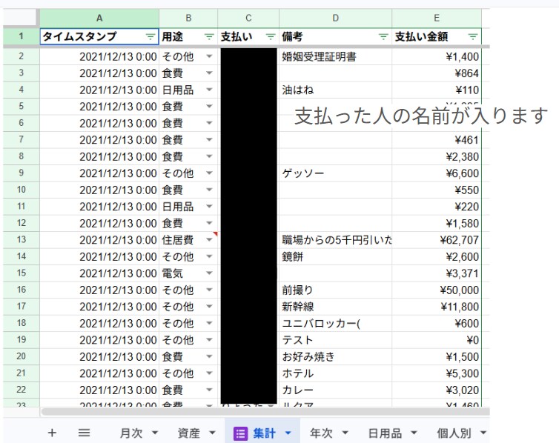Click the red note indicator in row 13
The height and width of the screenshot is (443, 559).
215,233
